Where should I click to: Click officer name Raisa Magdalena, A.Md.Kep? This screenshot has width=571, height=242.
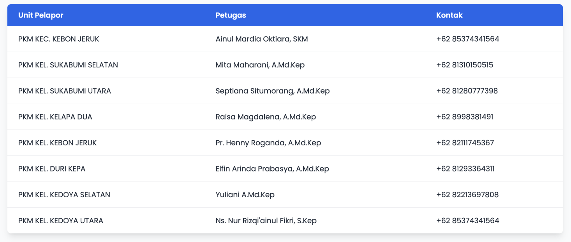click(266, 117)
